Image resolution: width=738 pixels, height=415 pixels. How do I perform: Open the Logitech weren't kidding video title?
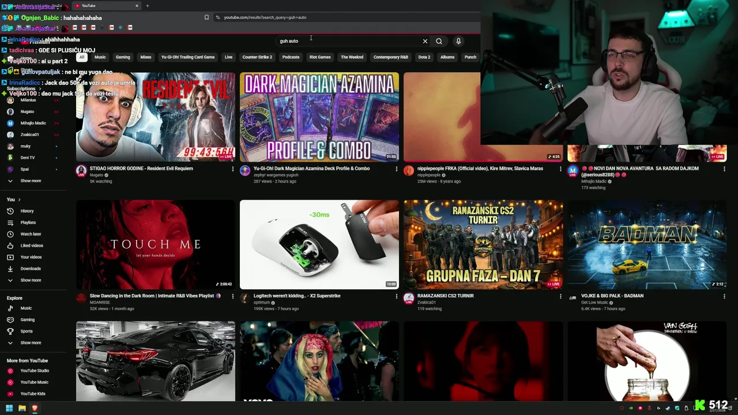click(x=297, y=296)
